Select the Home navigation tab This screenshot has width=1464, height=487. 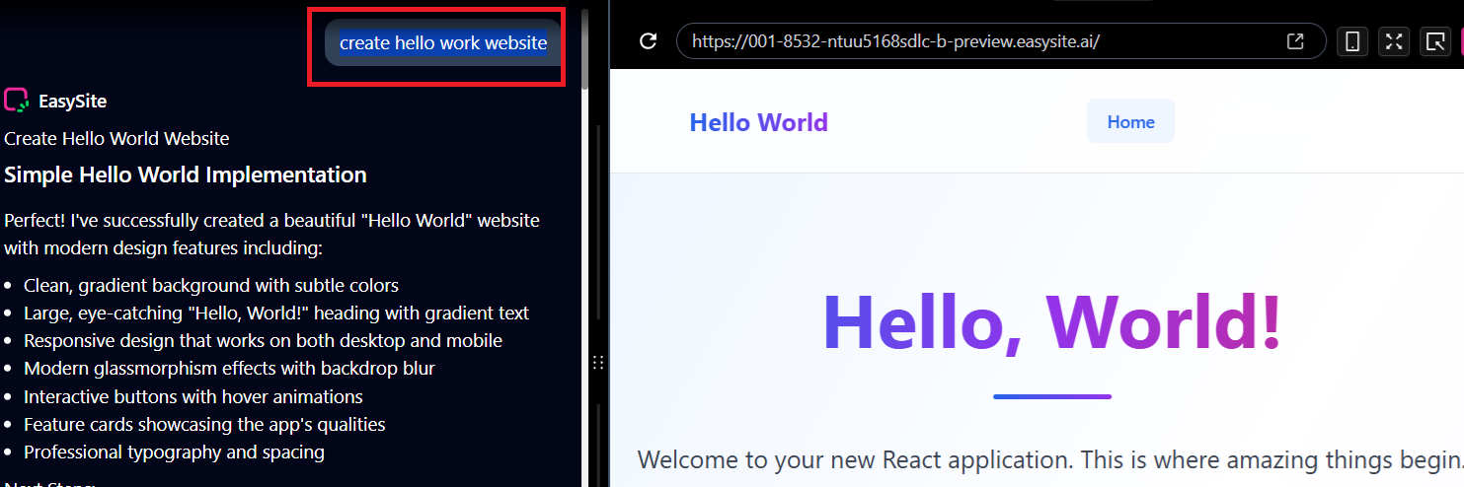pyautogui.click(x=1130, y=121)
